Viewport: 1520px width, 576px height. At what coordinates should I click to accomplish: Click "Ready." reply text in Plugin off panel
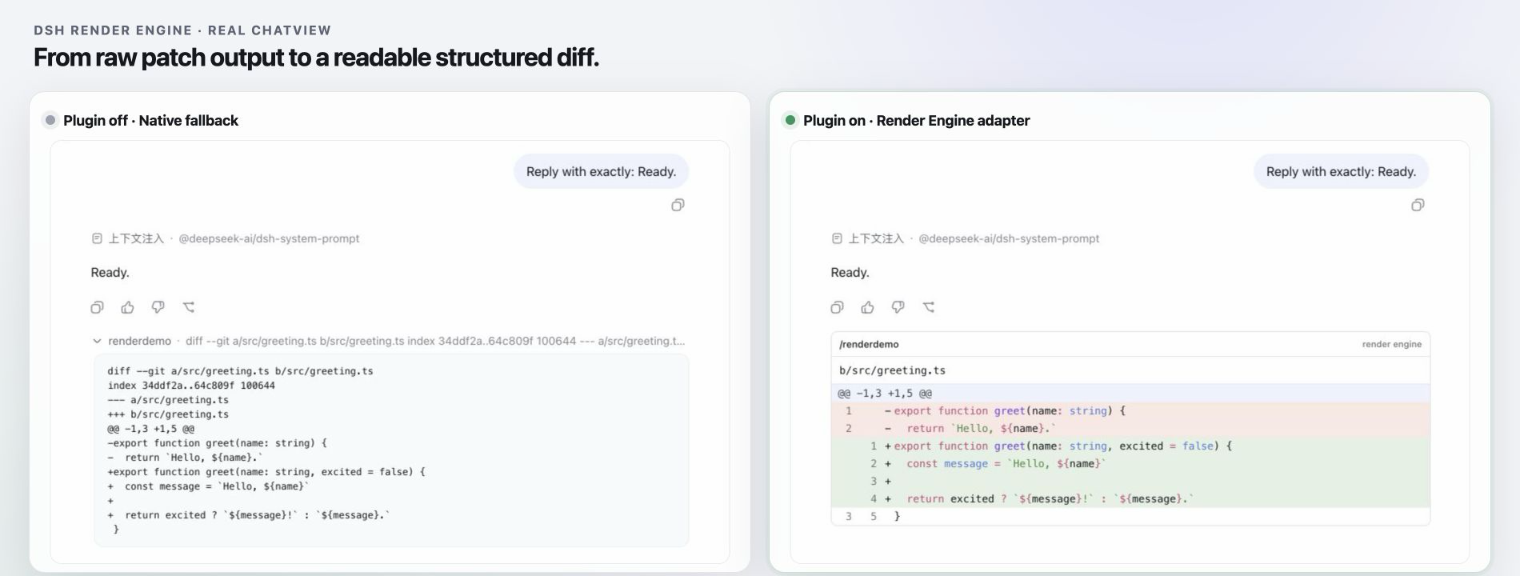(110, 272)
